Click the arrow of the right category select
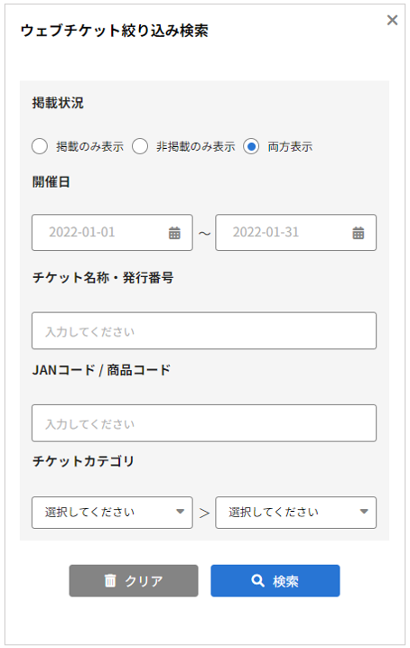410x648 pixels. 364,512
